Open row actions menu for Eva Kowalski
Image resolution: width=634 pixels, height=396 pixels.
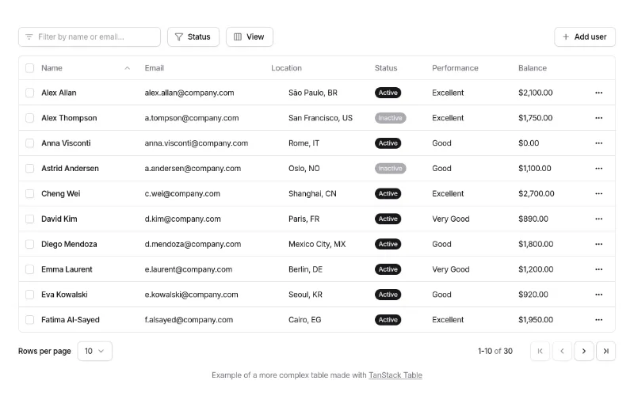[598, 295]
